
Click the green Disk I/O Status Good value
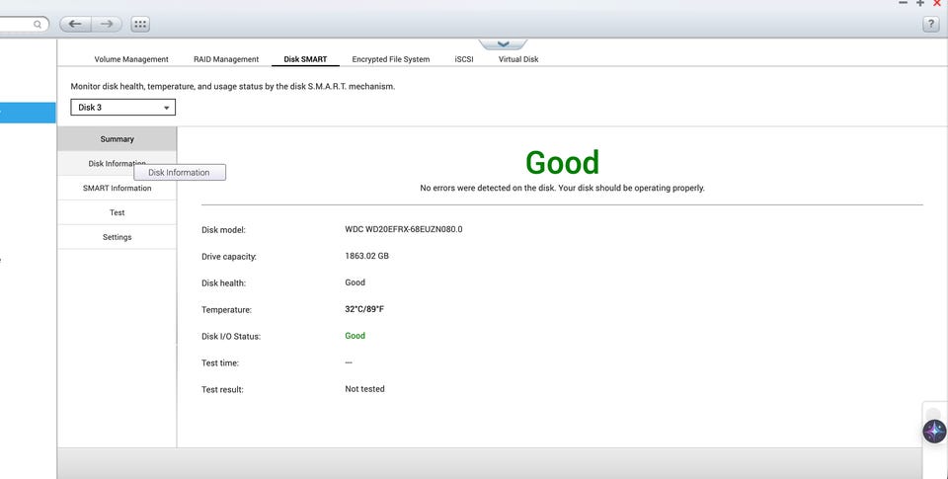tap(355, 336)
